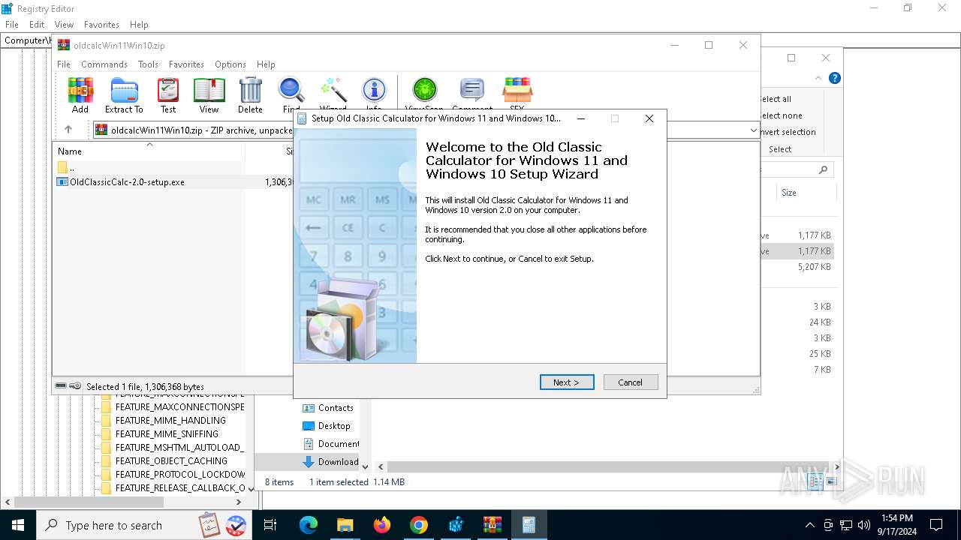Viewport: 961px width, 540px height.
Task: Click the key icon in WinRAR status bar
Action: click(x=75, y=386)
